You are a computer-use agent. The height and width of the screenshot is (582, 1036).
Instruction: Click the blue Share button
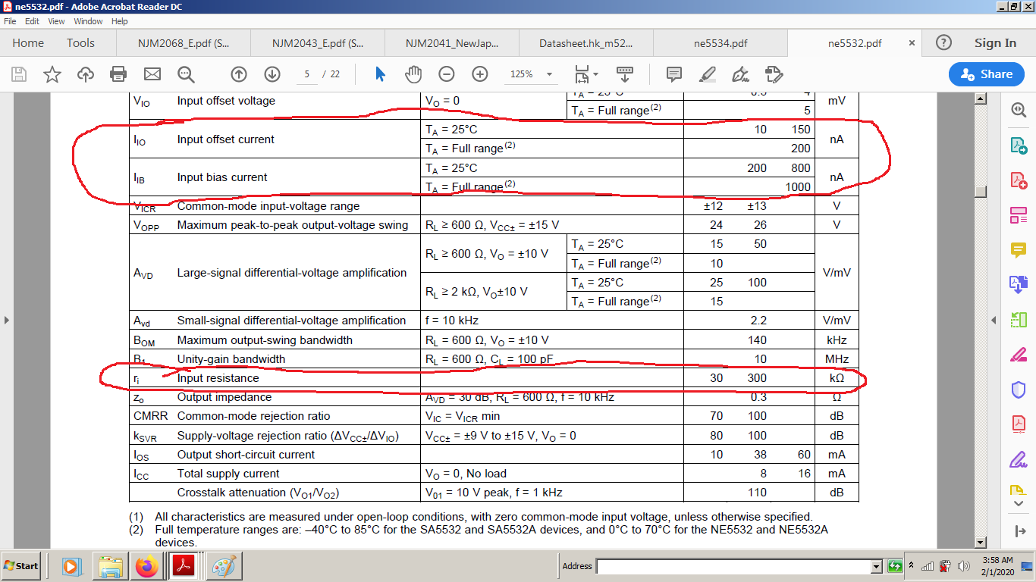click(987, 74)
